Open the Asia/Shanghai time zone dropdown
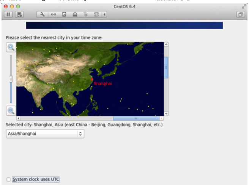Viewport: 249px width, 185px height. 45,134
